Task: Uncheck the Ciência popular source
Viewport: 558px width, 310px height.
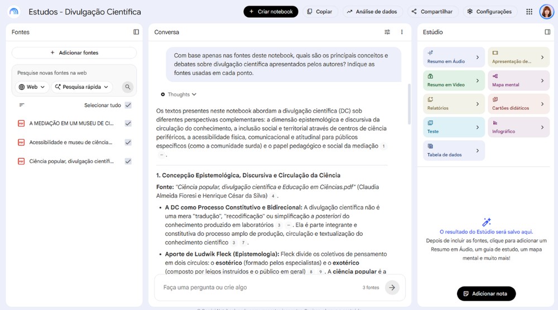Action: (x=128, y=161)
